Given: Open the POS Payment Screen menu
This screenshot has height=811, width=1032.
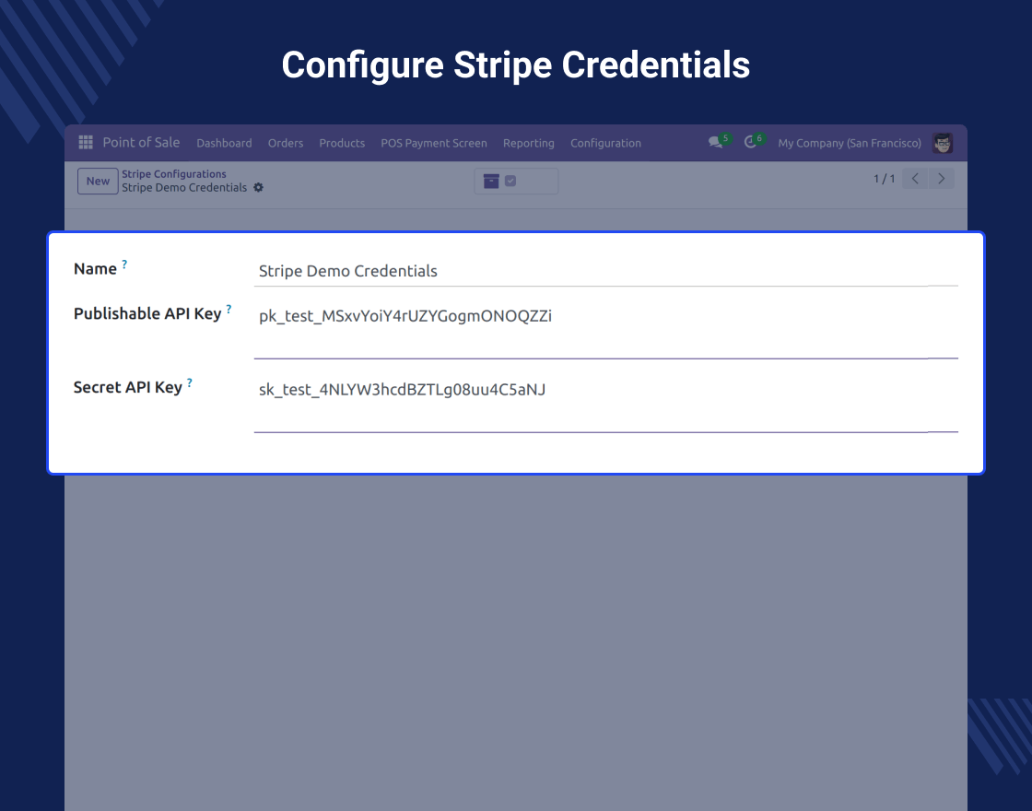Looking at the screenshot, I should [x=434, y=143].
